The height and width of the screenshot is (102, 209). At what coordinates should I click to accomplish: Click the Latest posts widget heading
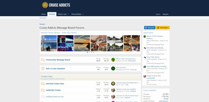[148, 33]
